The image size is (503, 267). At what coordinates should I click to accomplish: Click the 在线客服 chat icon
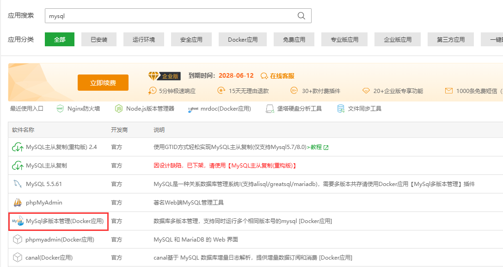pyautogui.click(x=264, y=76)
